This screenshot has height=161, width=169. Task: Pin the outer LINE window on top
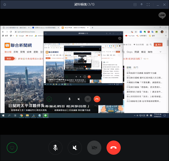pyautogui.click(x=141, y=4)
